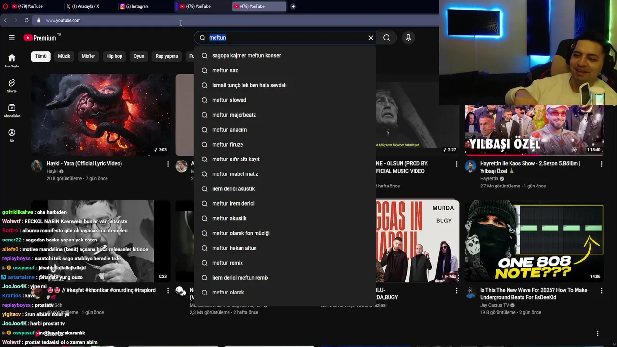
Task: Choose suggestion meftun olarak fon müziği
Action: [x=285, y=233]
